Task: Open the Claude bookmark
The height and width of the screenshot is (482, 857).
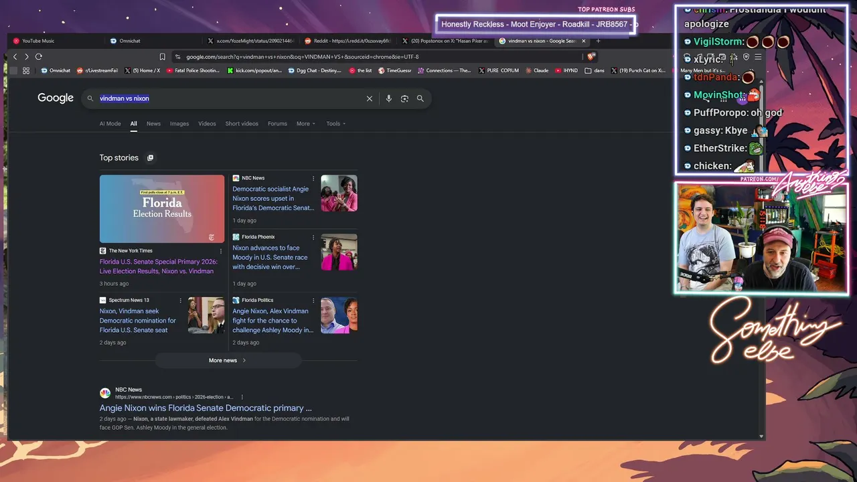Action: [537, 70]
